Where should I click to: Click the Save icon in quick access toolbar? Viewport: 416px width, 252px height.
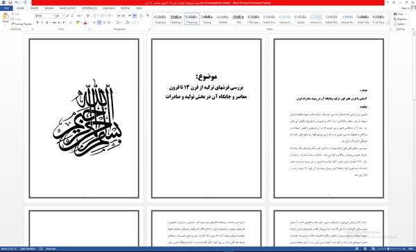[10, 3]
